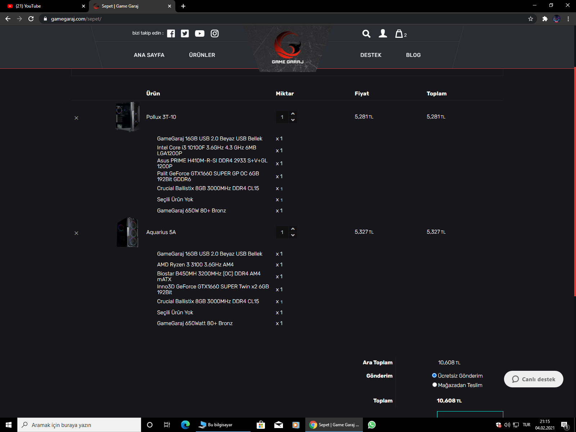This screenshot has height=432, width=576.
Task: Click the taskbar search box
Action: pyautogui.click(x=79, y=425)
